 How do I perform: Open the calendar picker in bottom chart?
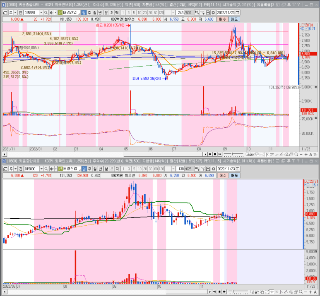(x=238, y=169)
